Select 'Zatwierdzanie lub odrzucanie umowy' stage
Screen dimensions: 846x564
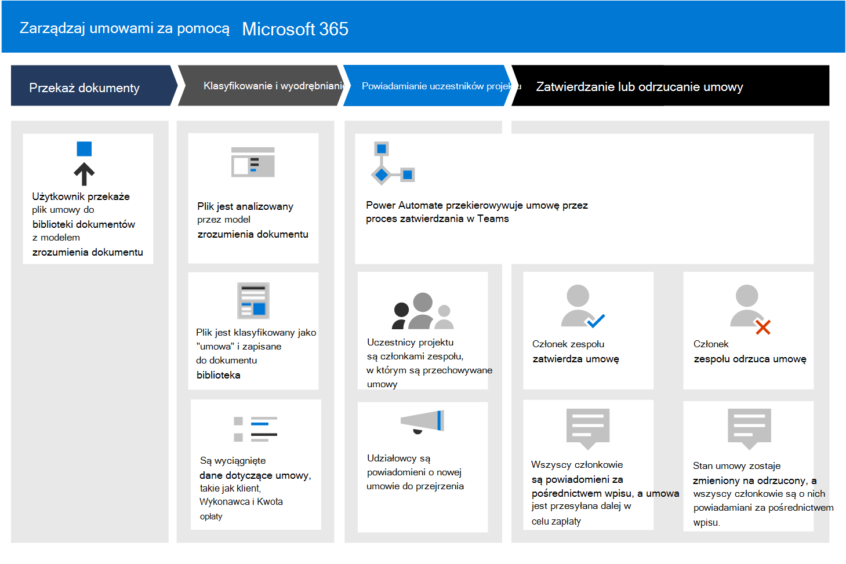670,86
